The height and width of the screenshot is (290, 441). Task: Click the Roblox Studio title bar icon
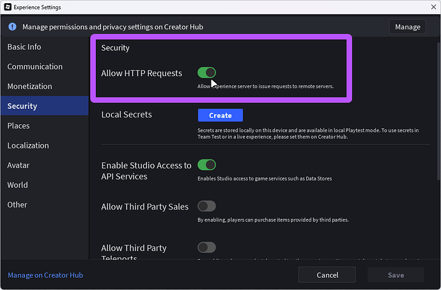click(7, 7)
